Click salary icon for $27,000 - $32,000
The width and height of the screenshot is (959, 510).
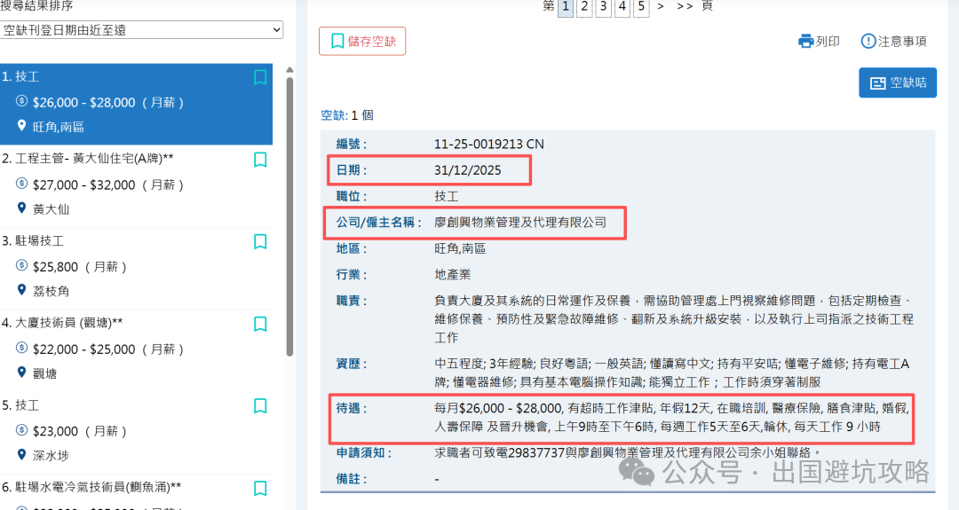[x=21, y=184]
